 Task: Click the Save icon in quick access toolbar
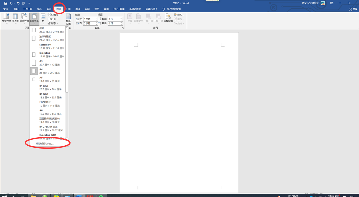(x=5, y=3)
